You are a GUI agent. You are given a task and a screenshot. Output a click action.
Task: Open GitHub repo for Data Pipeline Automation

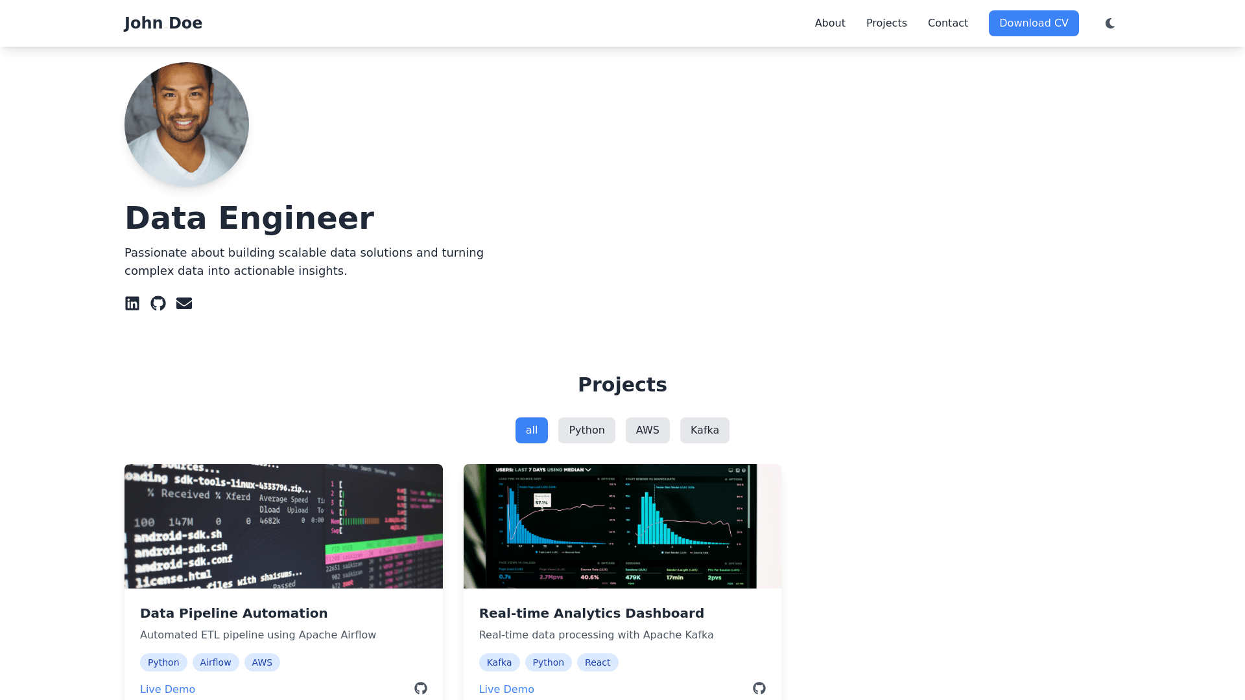pyautogui.click(x=421, y=688)
